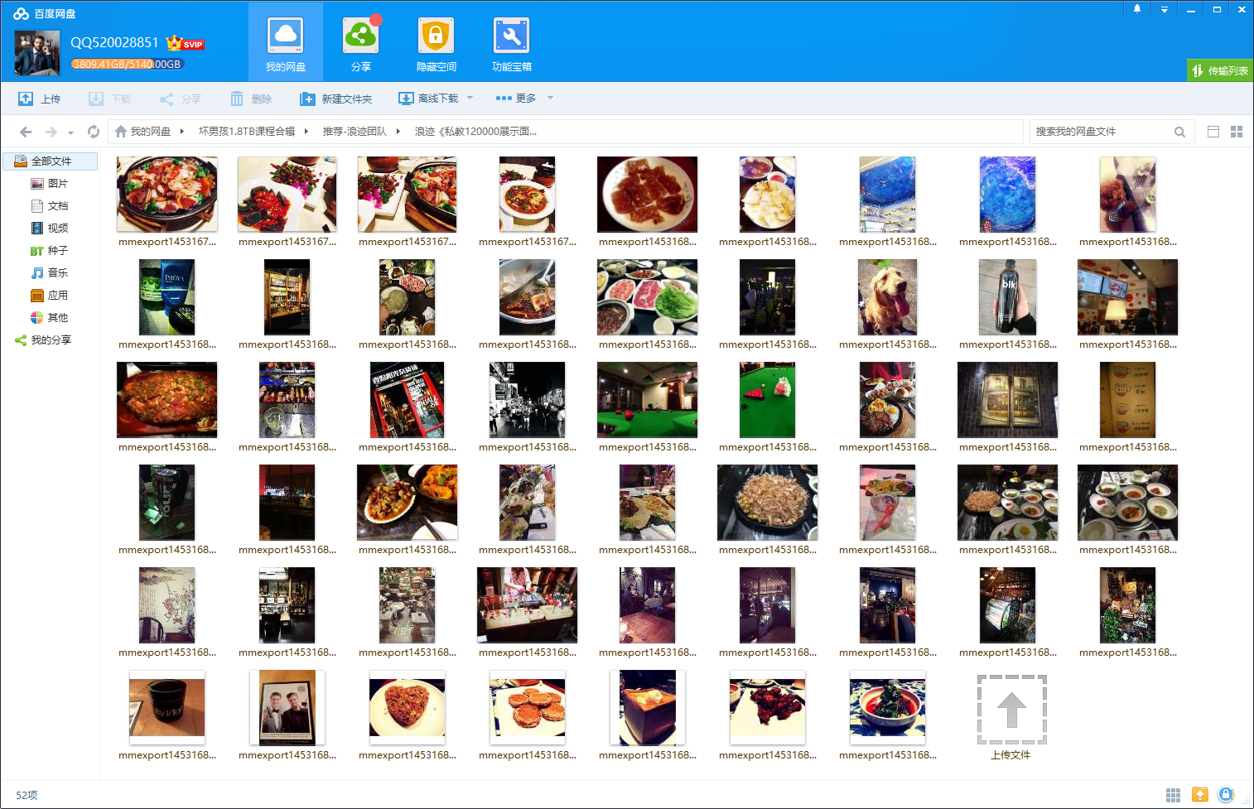
Task: Click the 52项 item count
Action: tap(27, 795)
